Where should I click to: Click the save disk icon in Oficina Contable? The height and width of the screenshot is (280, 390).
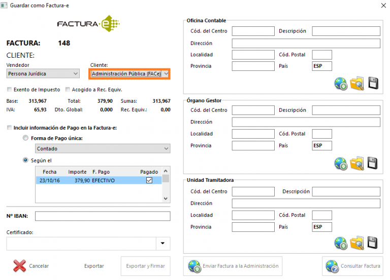[373, 84]
